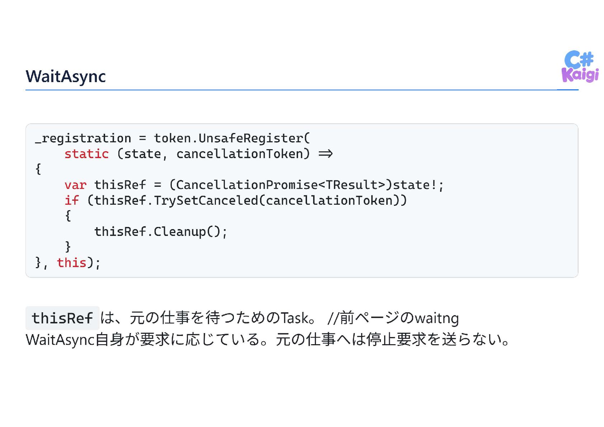The height and width of the screenshot is (427, 604).
Task: Click the arrow lambda symbol after cancellationToken)
Action: 325,154
